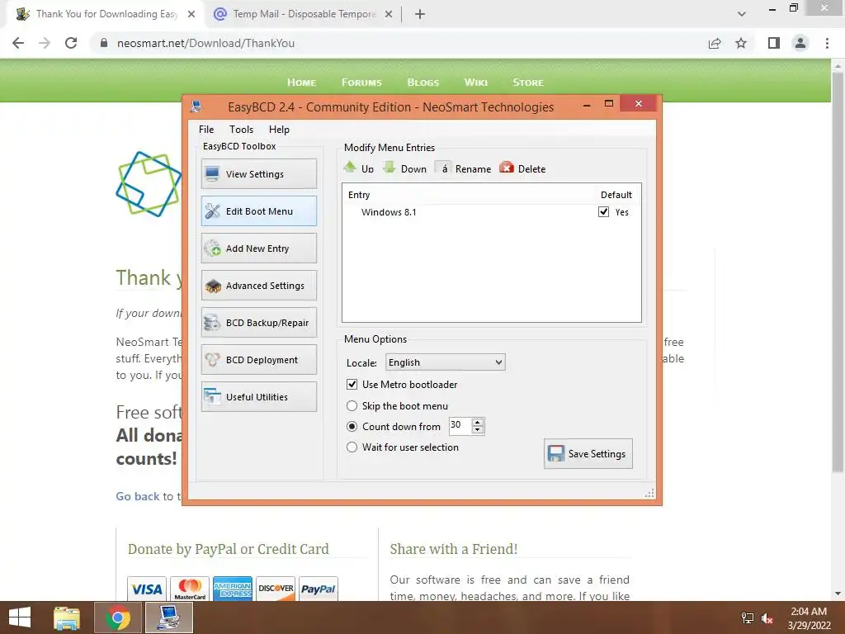Open View Settings in EasyBCD Toolbox
845x634 pixels.
point(258,173)
